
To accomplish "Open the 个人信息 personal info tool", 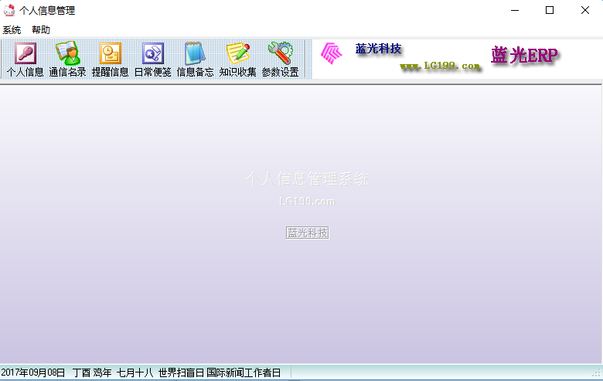I will point(25,60).
